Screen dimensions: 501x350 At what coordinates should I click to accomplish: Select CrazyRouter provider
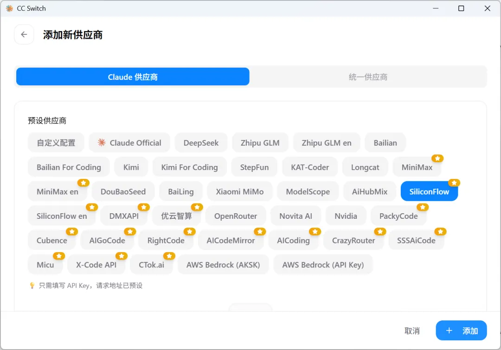pos(353,240)
